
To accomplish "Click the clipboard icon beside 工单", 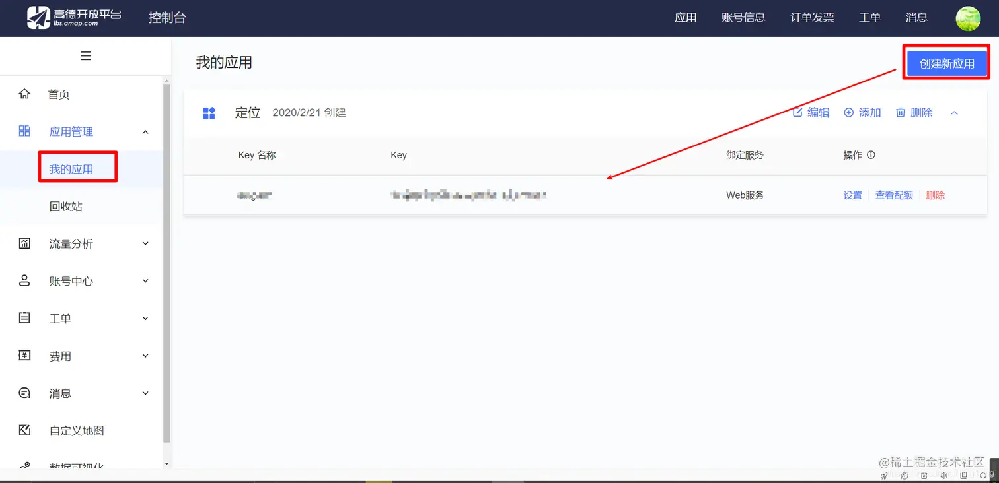I will [24, 318].
